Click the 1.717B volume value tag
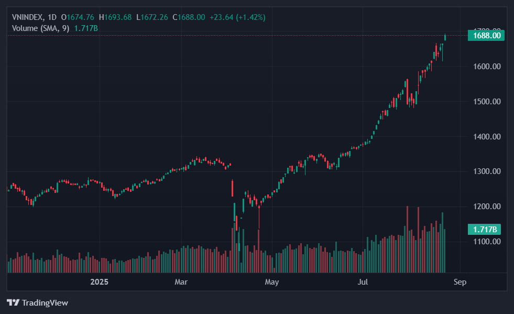The height and width of the screenshot is (314, 514). point(484,230)
